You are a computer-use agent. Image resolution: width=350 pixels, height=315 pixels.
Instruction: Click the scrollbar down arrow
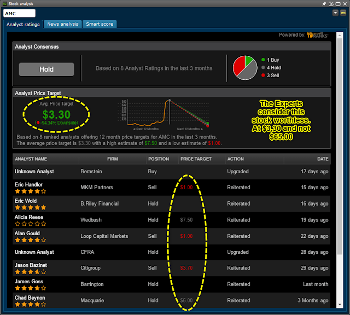click(340, 305)
